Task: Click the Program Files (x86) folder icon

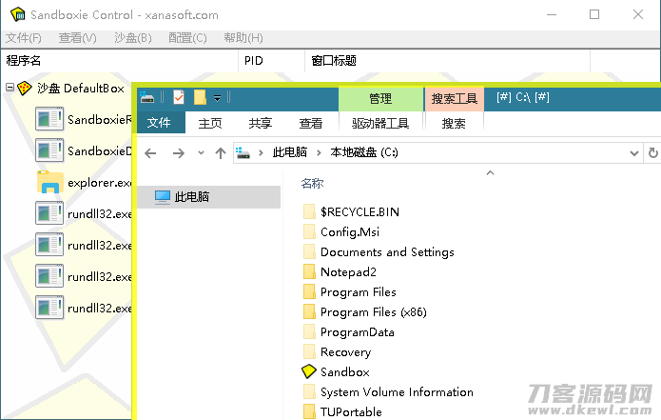Action: click(x=309, y=311)
